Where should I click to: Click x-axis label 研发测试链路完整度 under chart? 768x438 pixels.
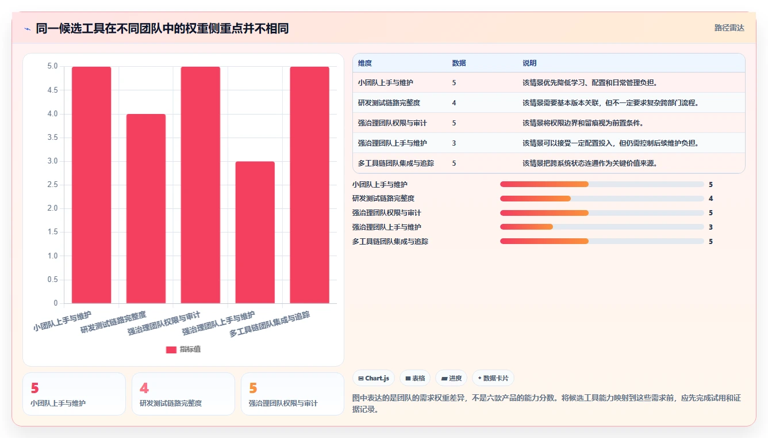pos(113,322)
